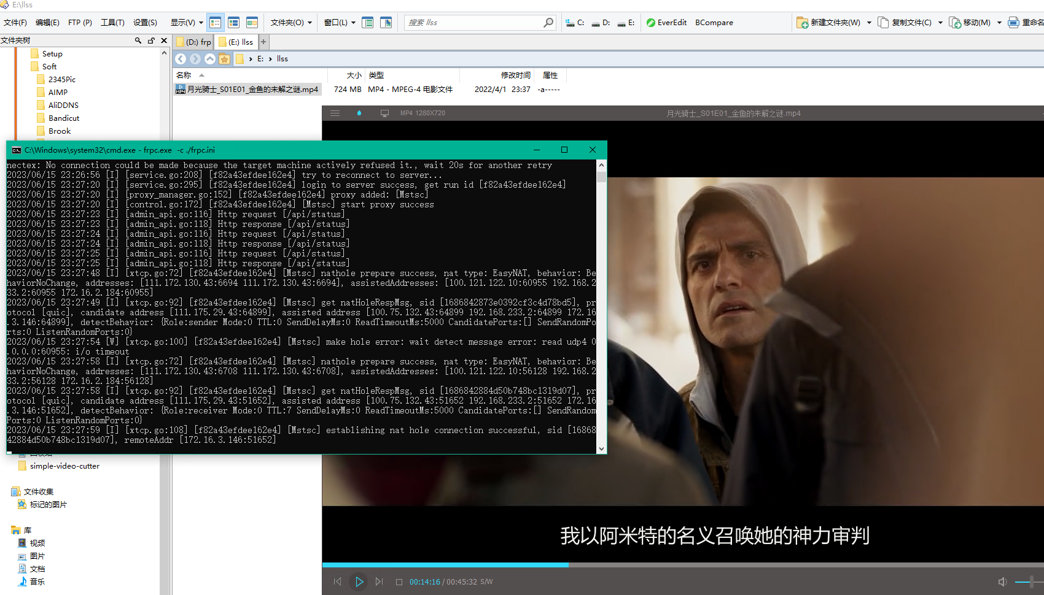The image size is (1044, 595).
Task: Switch to the (D:) frp tab
Action: [x=194, y=42]
